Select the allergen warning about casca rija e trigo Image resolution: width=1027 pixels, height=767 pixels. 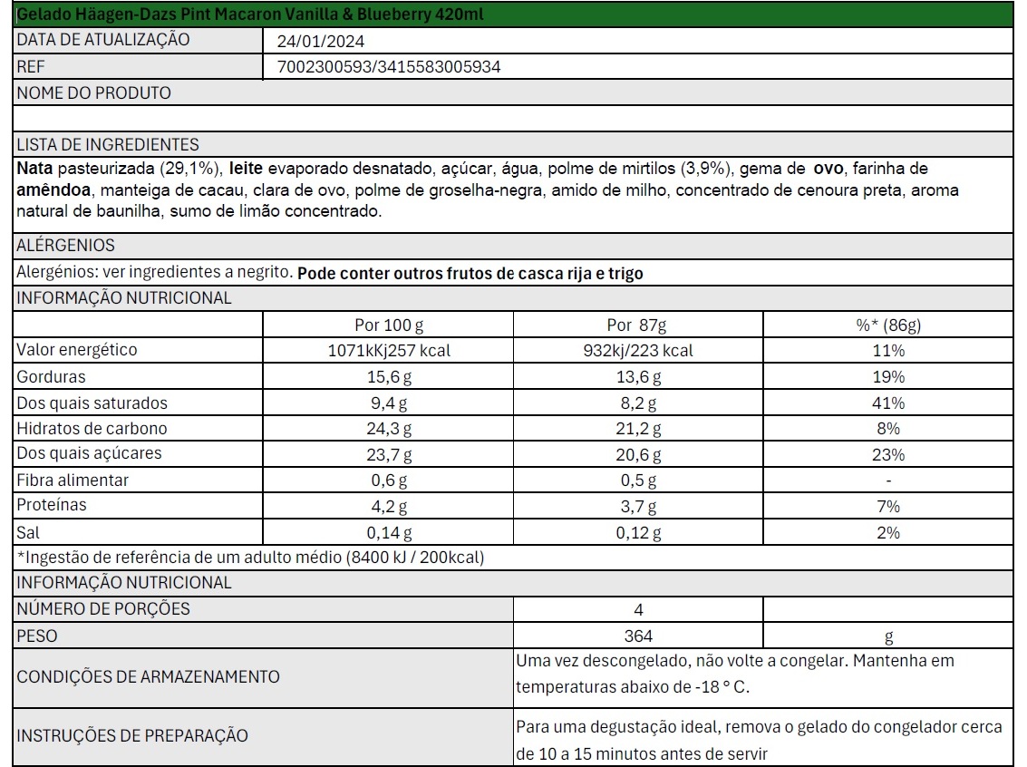click(x=470, y=273)
